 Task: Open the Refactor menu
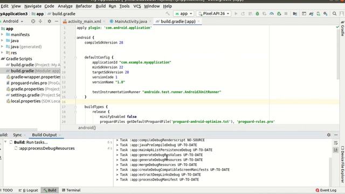(84, 6)
